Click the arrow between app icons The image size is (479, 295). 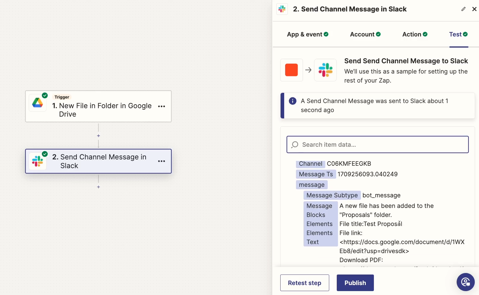pos(308,70)
